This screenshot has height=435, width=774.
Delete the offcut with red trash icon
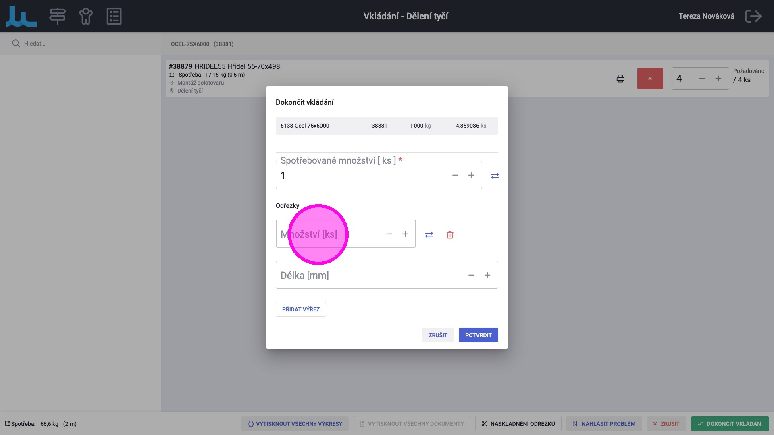pos(450,234)
